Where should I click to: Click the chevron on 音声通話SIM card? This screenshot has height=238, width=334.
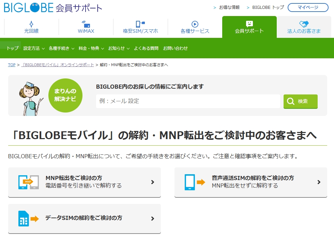(x=319, y=182)
